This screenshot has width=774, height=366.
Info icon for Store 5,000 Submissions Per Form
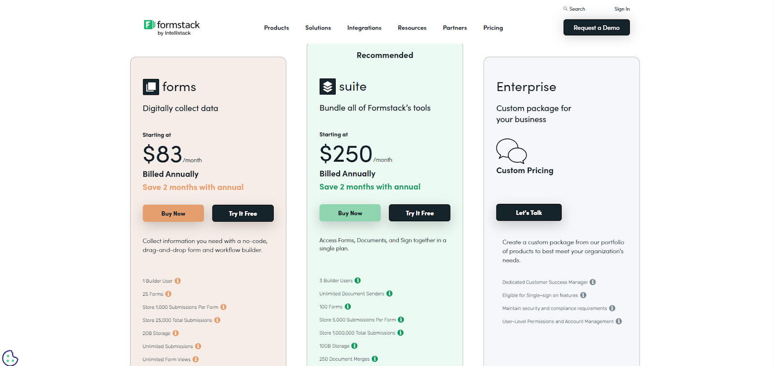tap(401, 320)
